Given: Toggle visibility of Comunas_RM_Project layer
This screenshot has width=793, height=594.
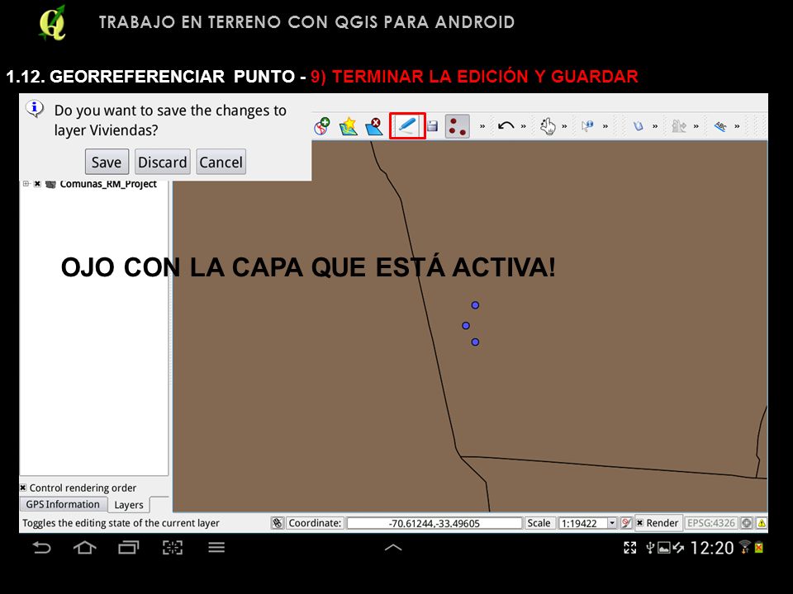Looking at the screenshot, I should click(x=37, y=184).
